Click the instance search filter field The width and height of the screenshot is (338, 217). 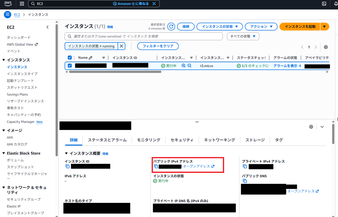144,36
